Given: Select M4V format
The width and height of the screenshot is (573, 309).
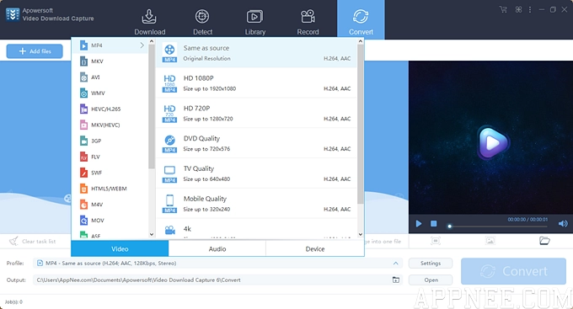Looking at the screenshot, I should (x=110, y=205).
